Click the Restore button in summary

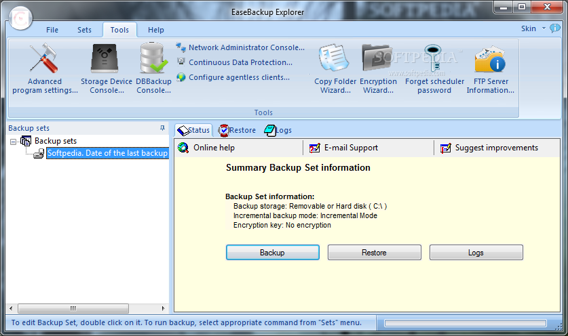tap(374, 253)
